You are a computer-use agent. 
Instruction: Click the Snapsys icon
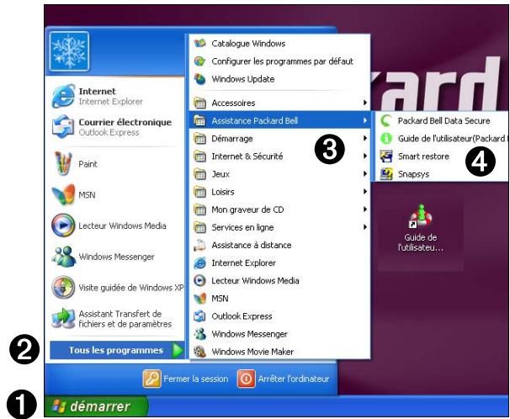(386, 174)
